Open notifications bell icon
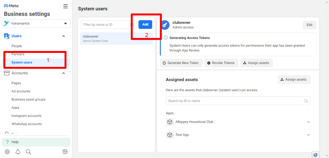329x158 pixels. pos(18,152)
